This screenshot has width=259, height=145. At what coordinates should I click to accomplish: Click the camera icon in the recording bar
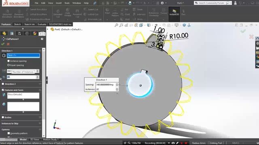tap(173, 143)
